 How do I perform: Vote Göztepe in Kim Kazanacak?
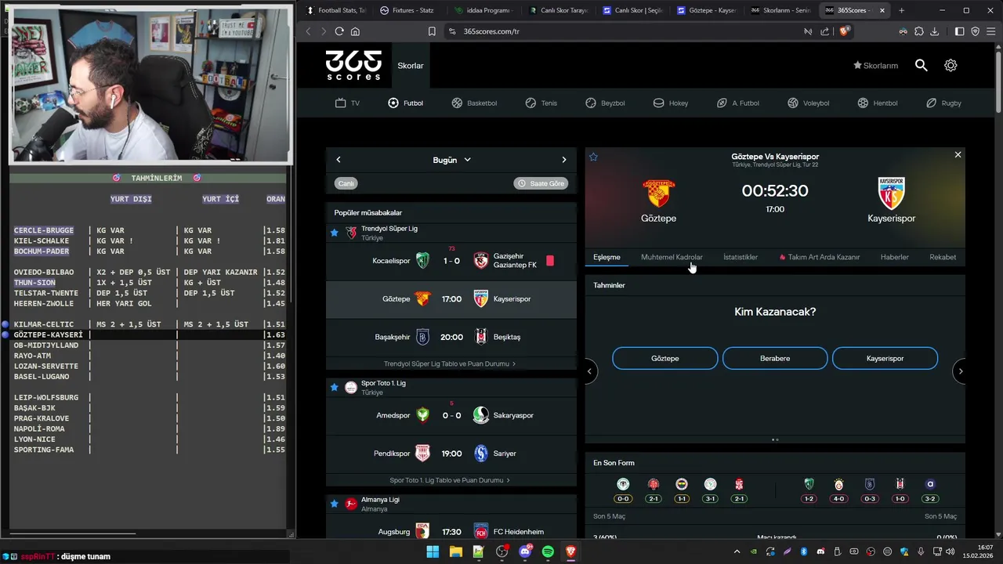[665, 358]
